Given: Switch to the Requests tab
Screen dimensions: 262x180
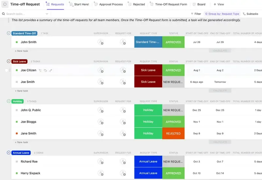Looking at the screenshot, I should tap(55, 4).
